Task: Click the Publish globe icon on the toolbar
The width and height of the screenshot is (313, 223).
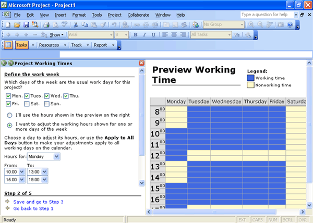Action: point(196,24)
